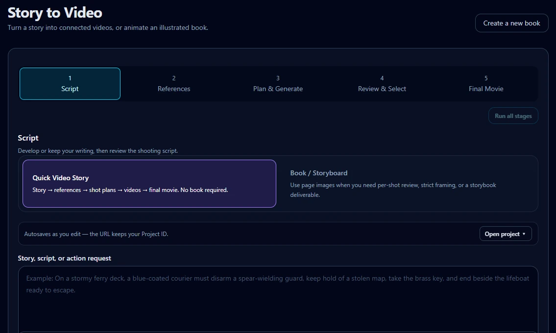Click the Story to Video heading
The height and width of the screenshot is (333, 556).
pos(55,13)
